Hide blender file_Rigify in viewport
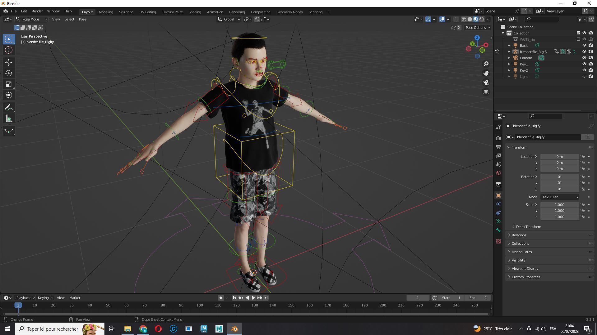This screenshot has width=597, height=335. (584, 51)
